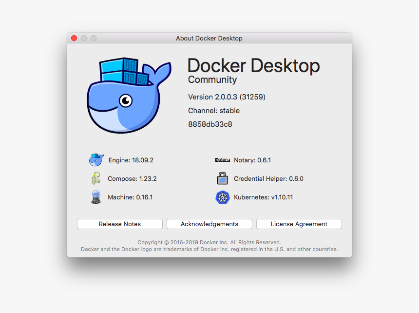Click the "Kubernetes: v1.10.11" label
Viewport: 419px width, 313px height.
pyautogui.click(x=263, y=197)
